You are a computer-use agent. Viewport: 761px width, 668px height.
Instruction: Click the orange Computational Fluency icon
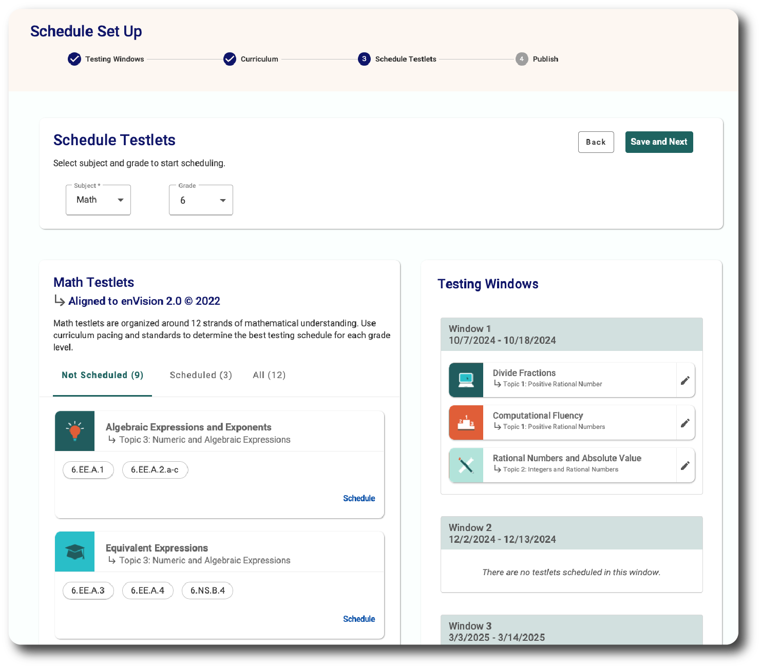click(466, 423)
